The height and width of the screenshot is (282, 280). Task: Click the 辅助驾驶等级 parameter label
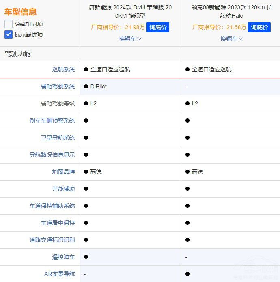[x=58, y=103]
